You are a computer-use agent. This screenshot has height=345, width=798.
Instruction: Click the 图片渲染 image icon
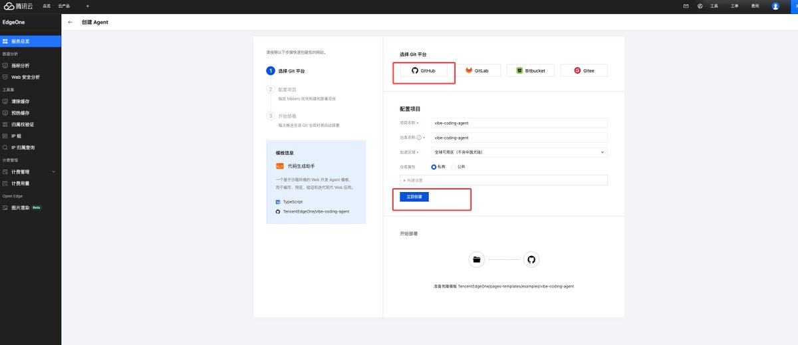point(5,207)
